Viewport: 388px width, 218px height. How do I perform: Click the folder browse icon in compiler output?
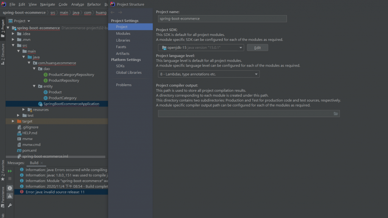(336, 113)
